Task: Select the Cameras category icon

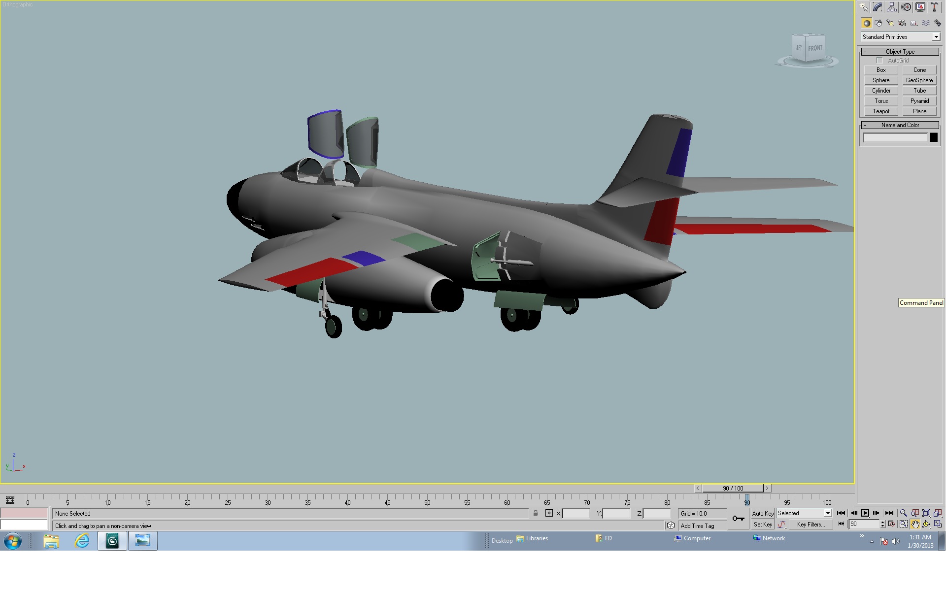Action: [902, 23]
